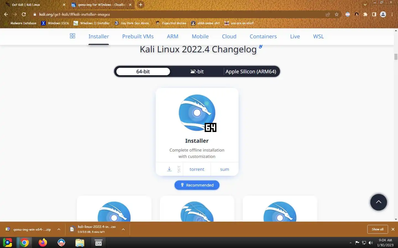Screen dimensions: 398x248
Task: Open Chrome from the taskbar
Action: pyautogui.click(x=24, y=242)
